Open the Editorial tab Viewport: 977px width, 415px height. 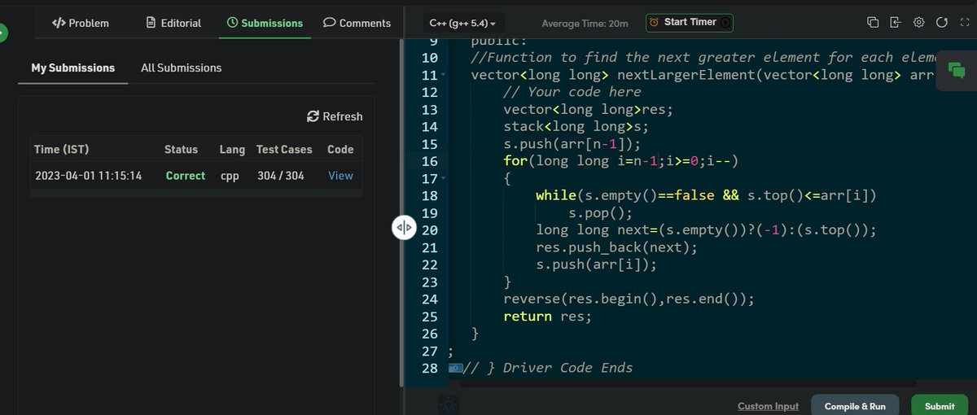(173, 23)
